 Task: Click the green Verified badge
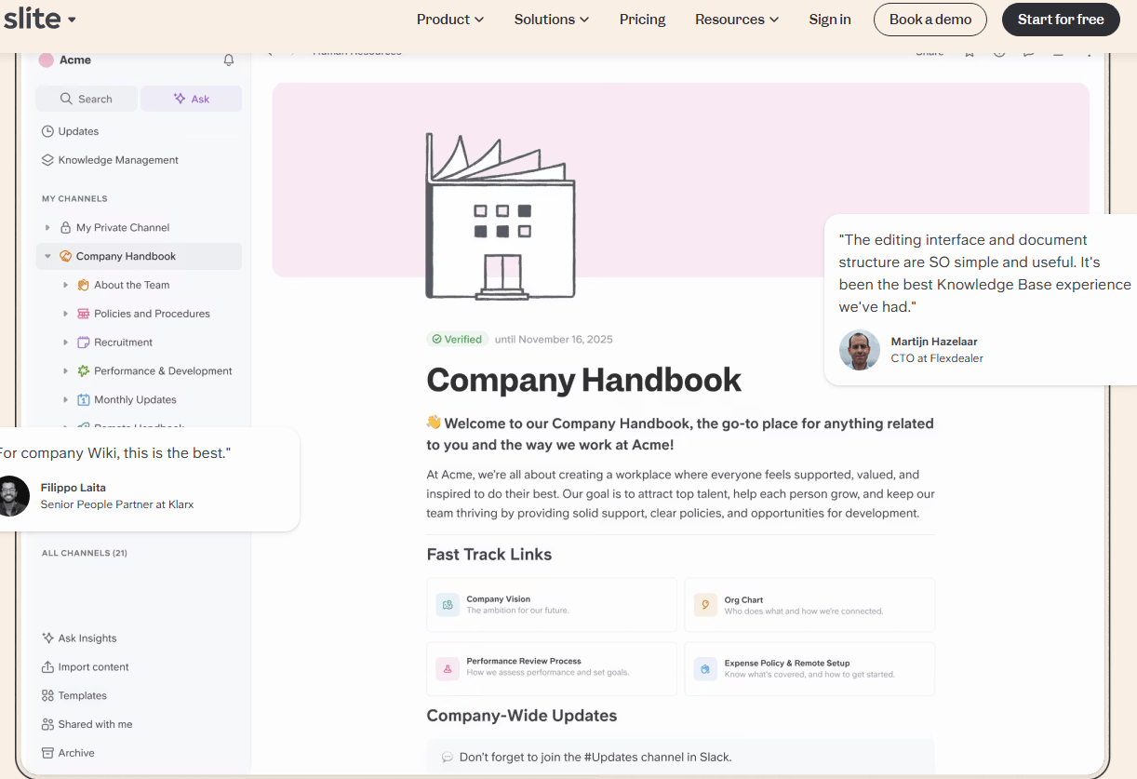pyautogui.click(x=457, y=339)
